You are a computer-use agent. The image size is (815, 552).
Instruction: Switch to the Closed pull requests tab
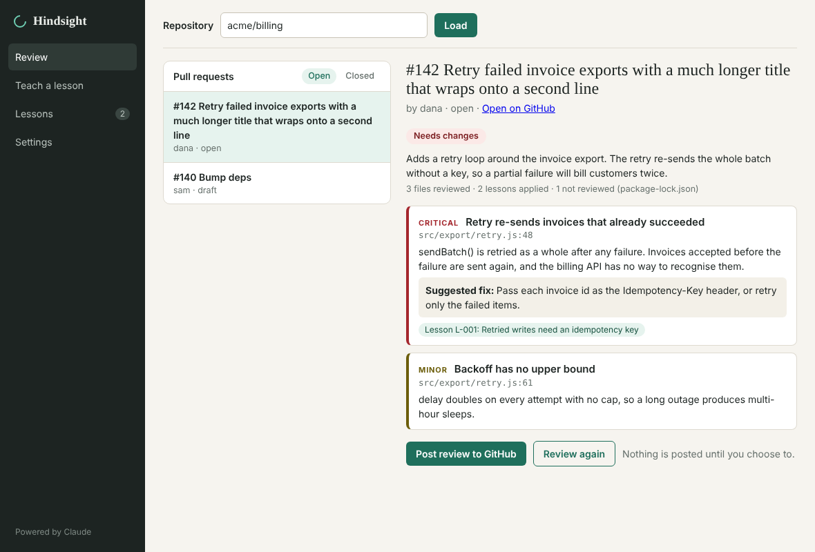(360, 76)
